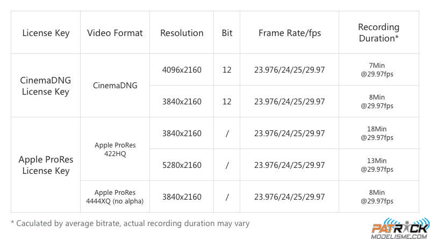Select the CinemaDNG License Key cell
The image size is (430, 239).
(46, 86)
